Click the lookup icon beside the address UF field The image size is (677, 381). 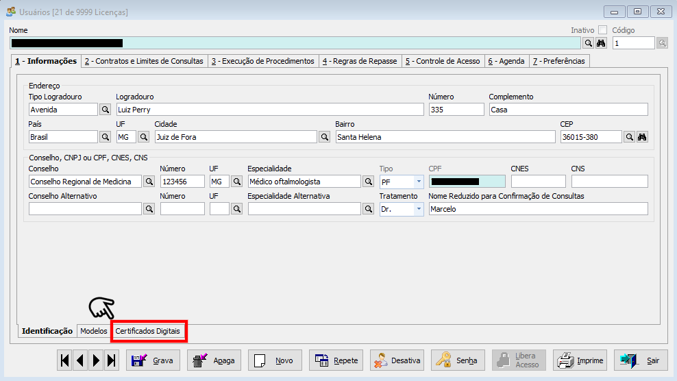pyautogui.click(x=143, y=137)
